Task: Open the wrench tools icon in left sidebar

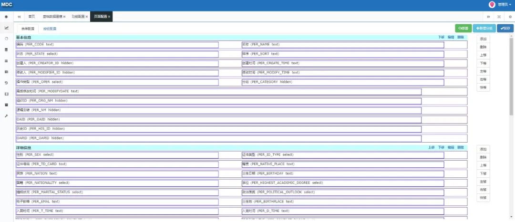Action: [6, 116]
